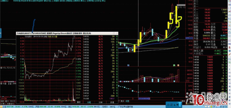Click the 大宗流入 -1.96亿 row
This screenshot has height=108, width=231.
211,54
